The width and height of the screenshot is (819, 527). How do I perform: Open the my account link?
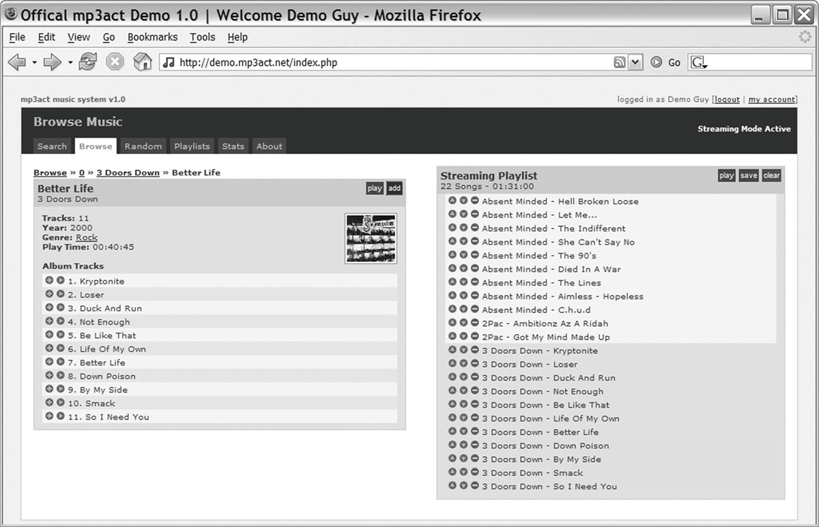pyautogui.click(x=771, y=100)
